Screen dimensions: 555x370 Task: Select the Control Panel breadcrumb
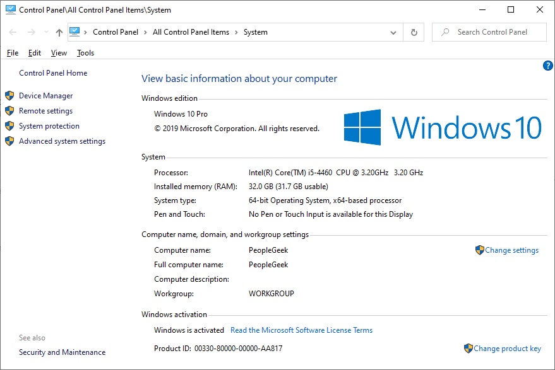tap(116, 32)
